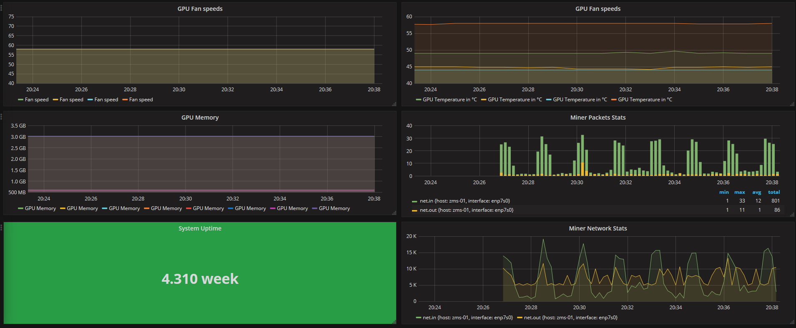Viewport: 796px width, 328px height.
Task: Click the net.in avg value 12
Action: click(x=758, y=201)
